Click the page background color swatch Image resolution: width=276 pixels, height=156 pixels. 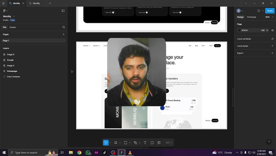tap(239, 30)
